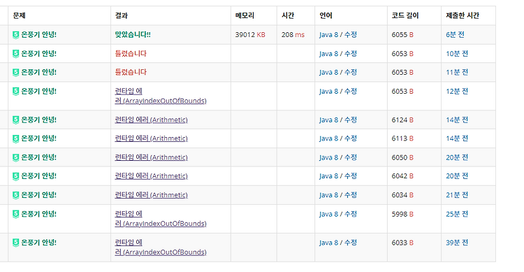Click the 21분 전 submission time
This screenshot has width=524, height=272.
pyautogui.click(x=457, y=195)
